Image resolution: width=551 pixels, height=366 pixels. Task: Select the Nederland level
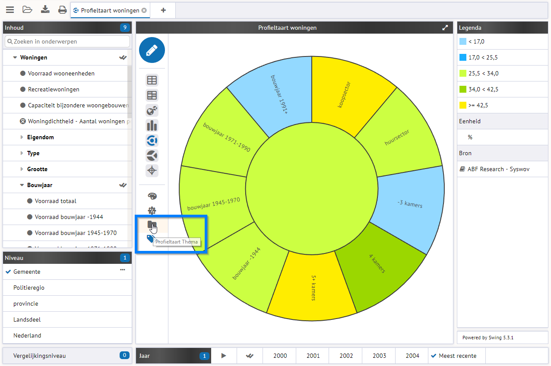click(x=67, y=335)
